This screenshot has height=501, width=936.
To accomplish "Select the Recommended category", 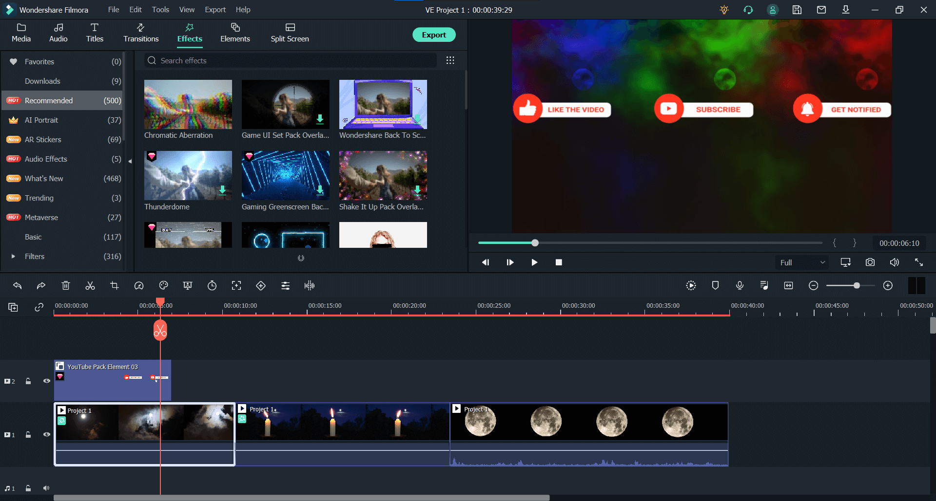I will [62, 100].
